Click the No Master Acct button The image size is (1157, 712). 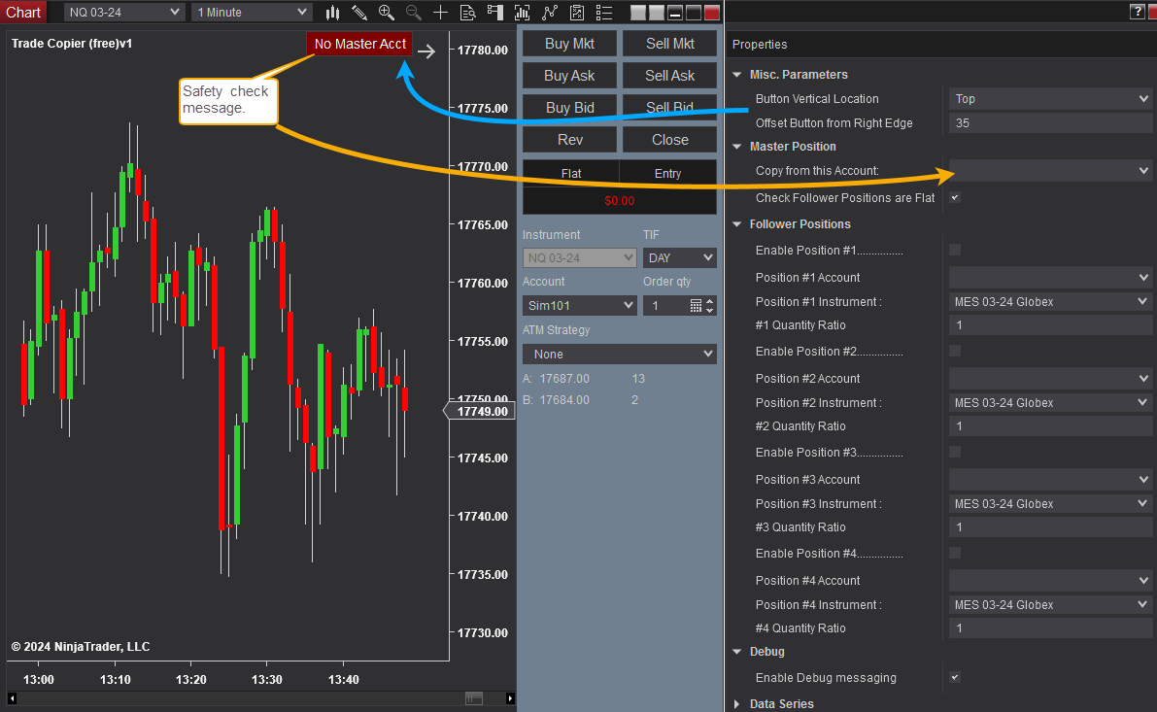click(x=360, y=44)
